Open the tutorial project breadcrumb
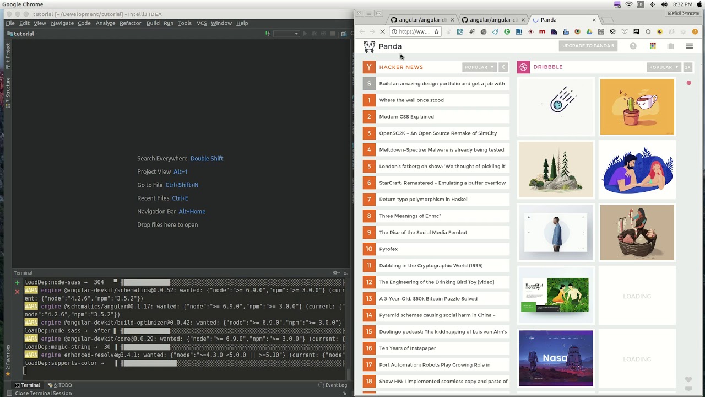Image resolution: width=705 pixels, height=397 pixels. [x=20, y=34]
